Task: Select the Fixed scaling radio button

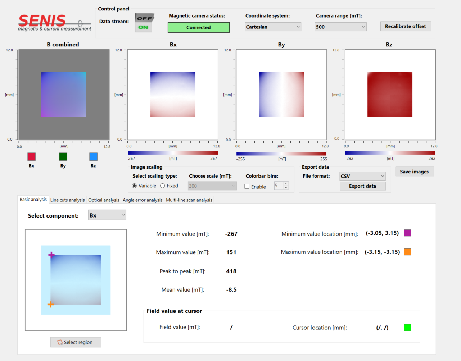Action: click(x=163, y=186)
